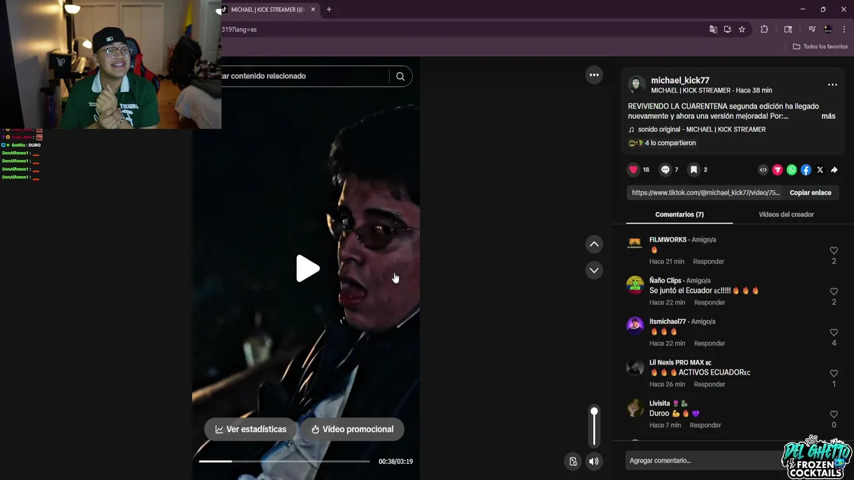Image resolution: width=854 pixels, height=480 pixels.
Task: Click the translate page icon
Action: pos(713,29)
